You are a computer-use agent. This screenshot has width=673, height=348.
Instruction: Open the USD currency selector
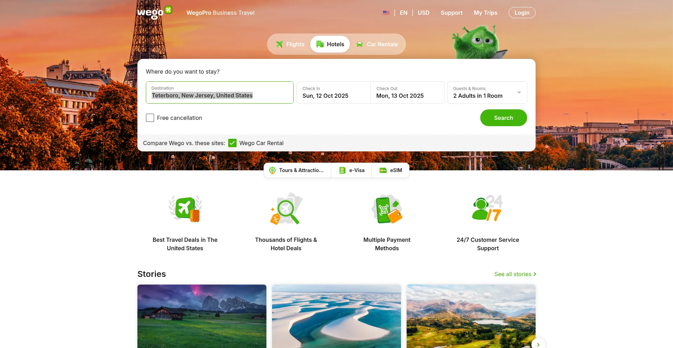[423, 13]
